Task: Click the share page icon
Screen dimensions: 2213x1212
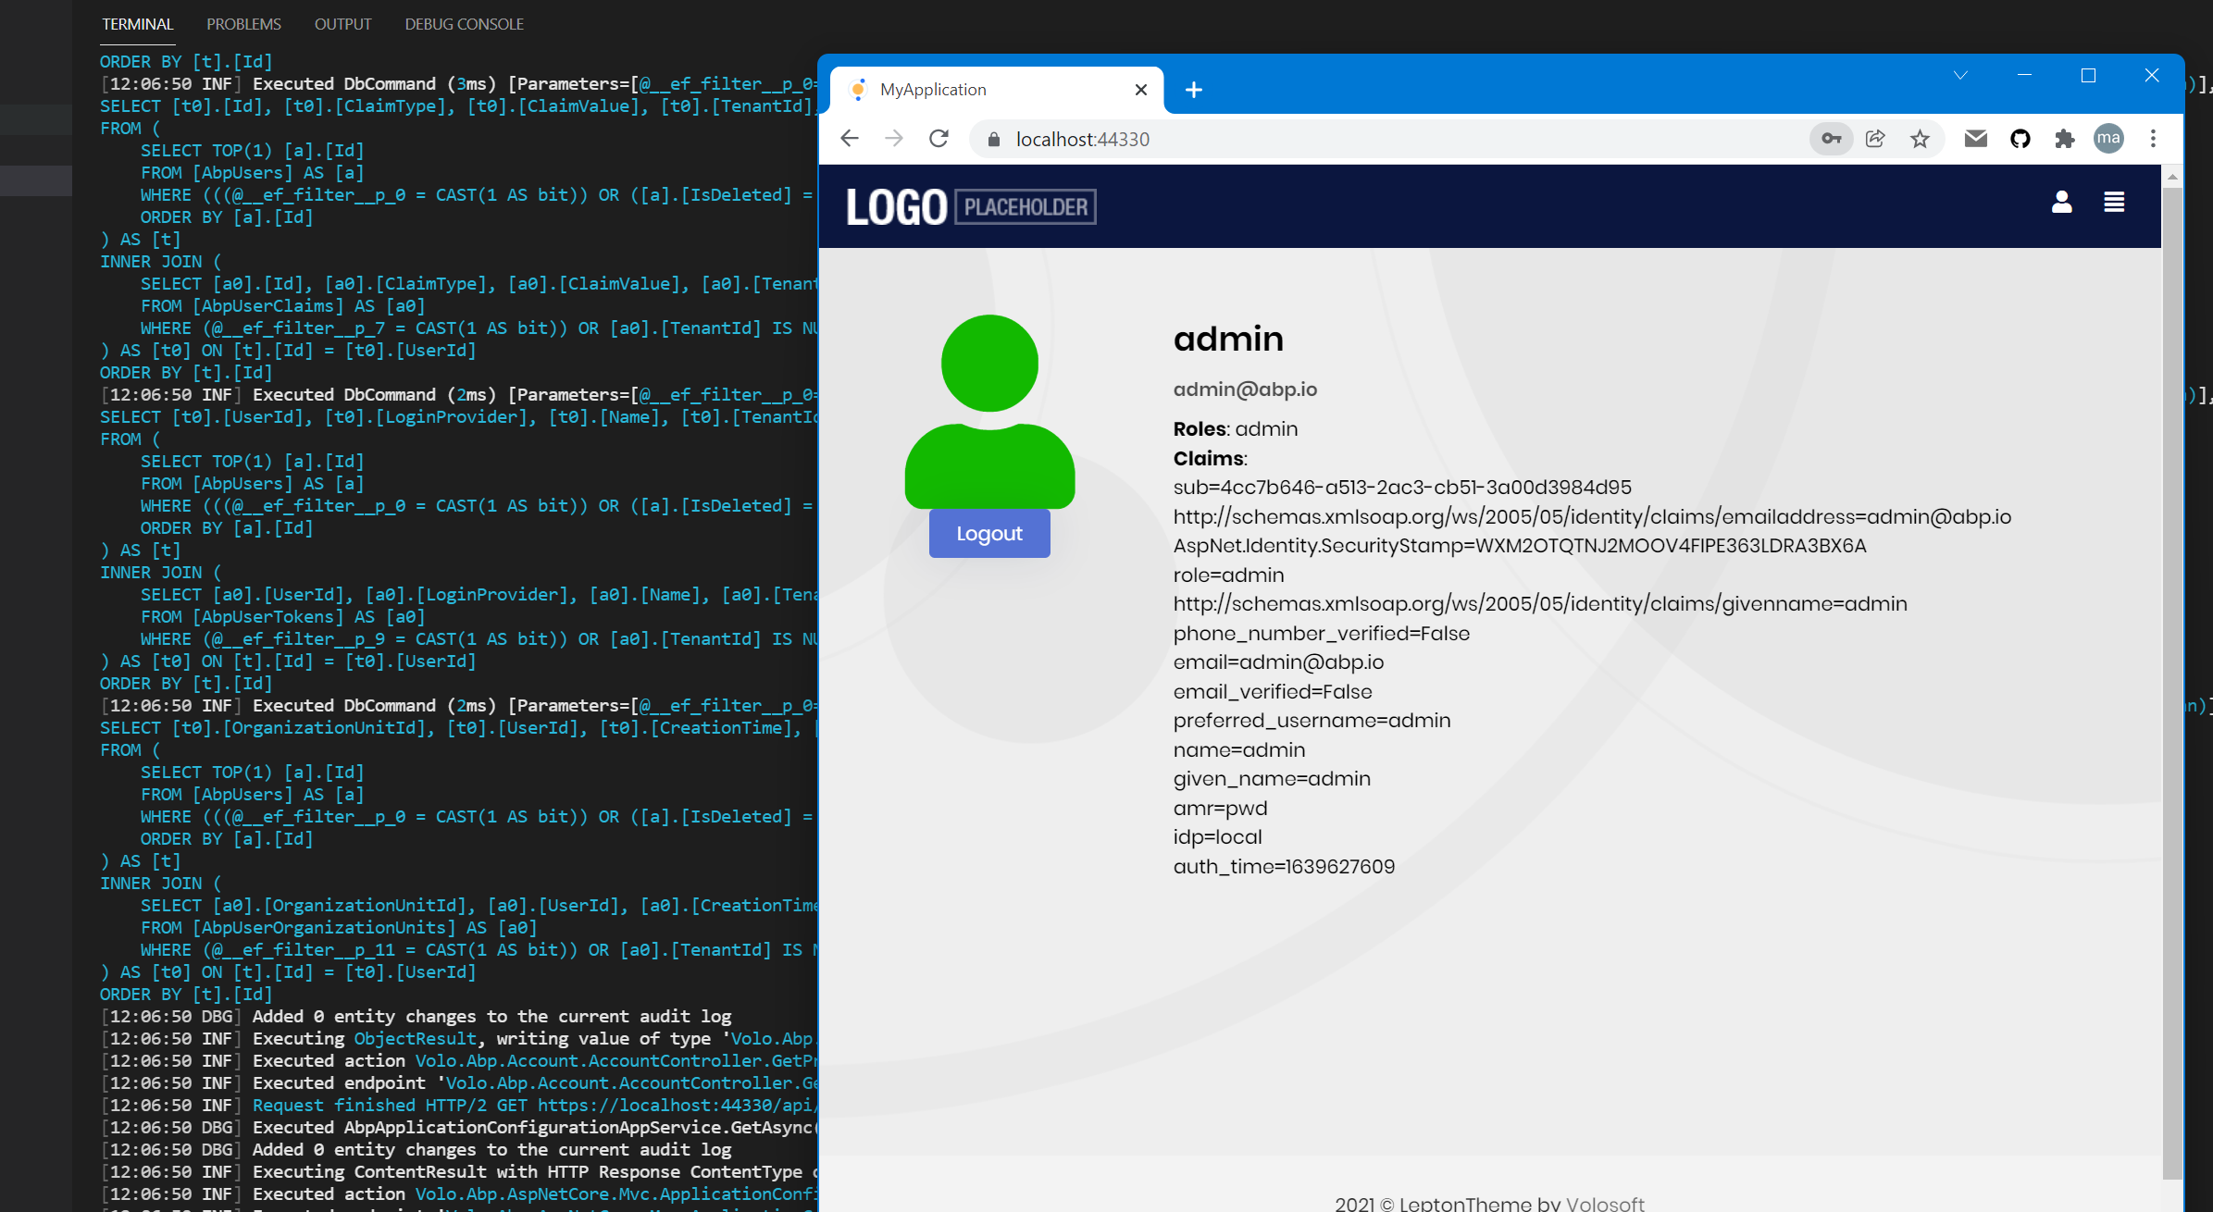Action: pos(1875,139)
